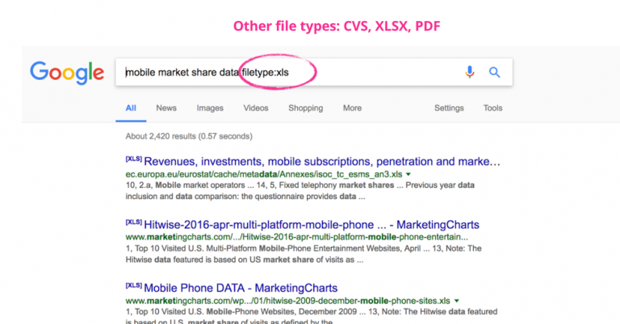
Task: Expand dropdown arrow beside ec.europa.eu URL
Action: tap(408, 174)
